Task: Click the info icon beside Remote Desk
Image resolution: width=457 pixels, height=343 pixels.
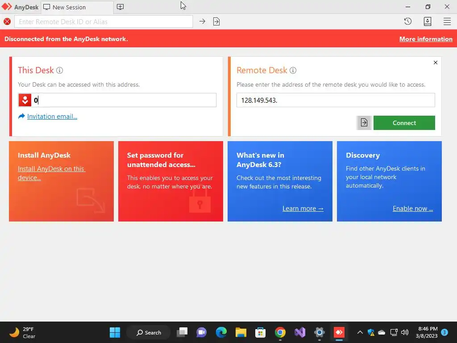Action: click(x=293, y=70)
